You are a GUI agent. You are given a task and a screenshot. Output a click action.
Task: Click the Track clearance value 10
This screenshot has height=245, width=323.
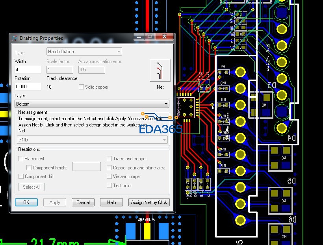point(49,87)
